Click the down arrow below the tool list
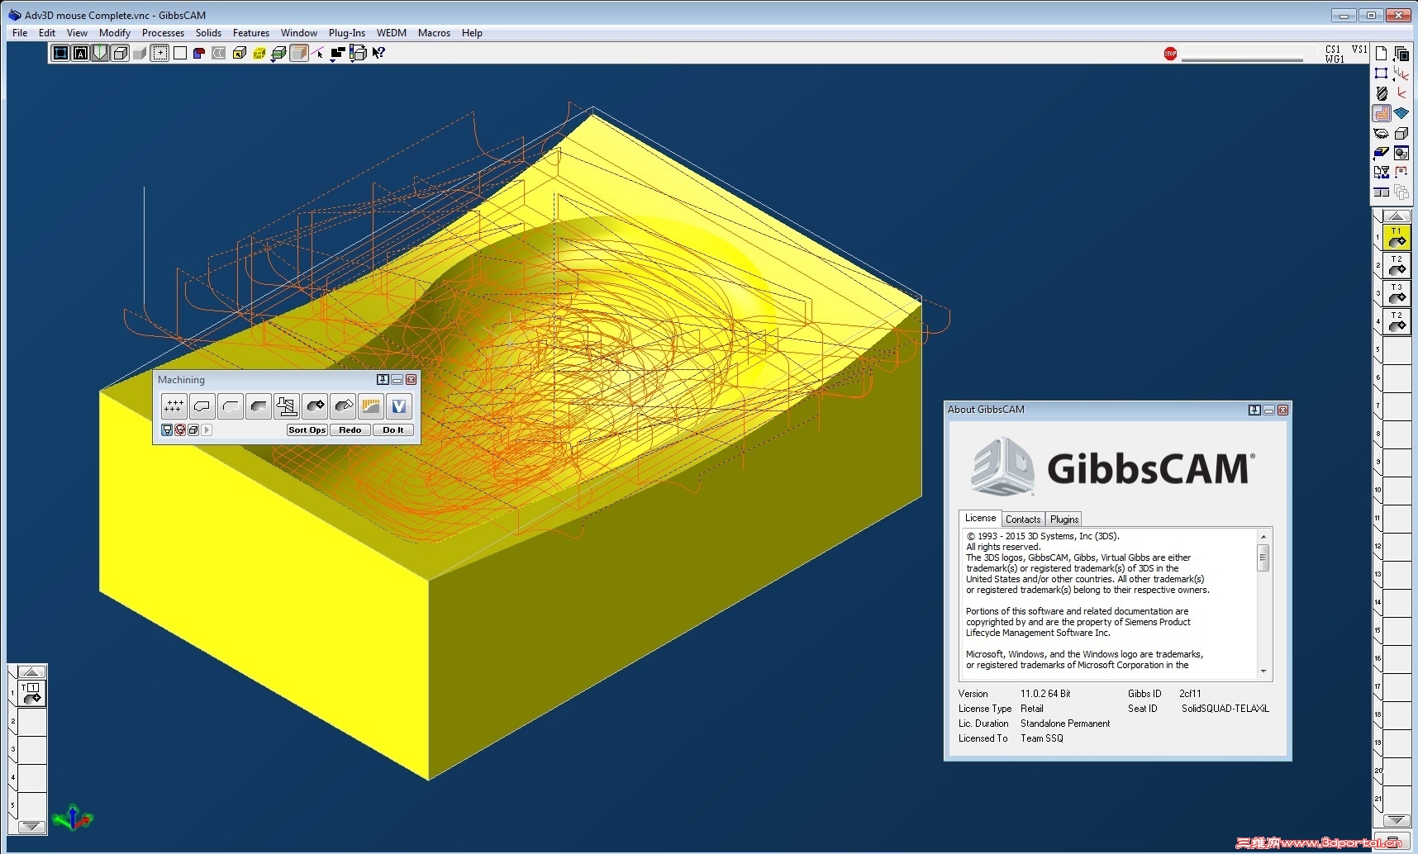 [x=1397, y=820]
